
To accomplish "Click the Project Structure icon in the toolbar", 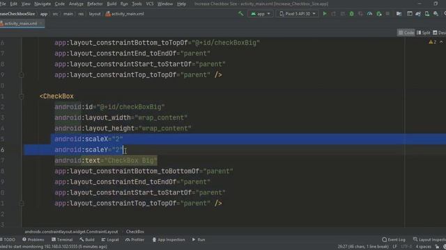I will [x=410, y=14].
